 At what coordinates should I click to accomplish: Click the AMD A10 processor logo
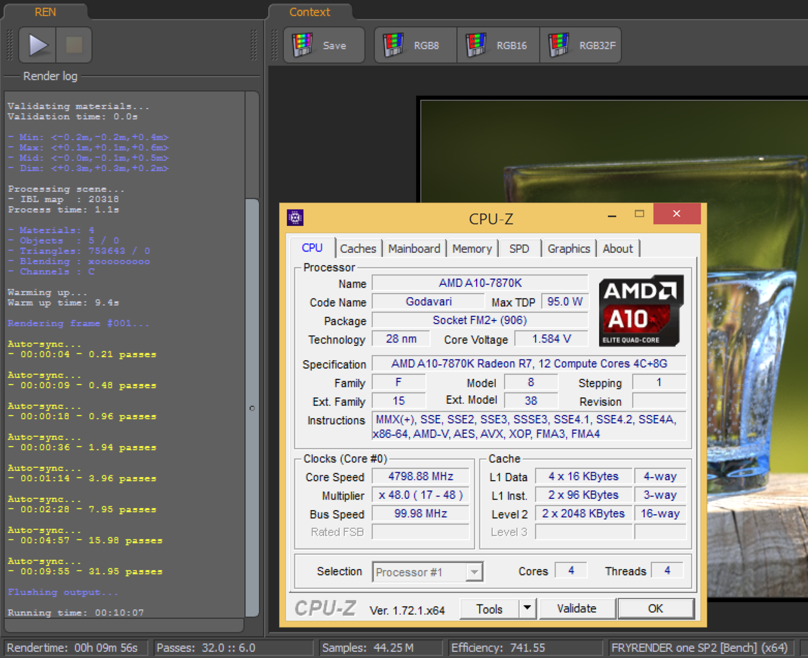pos(641,311)
